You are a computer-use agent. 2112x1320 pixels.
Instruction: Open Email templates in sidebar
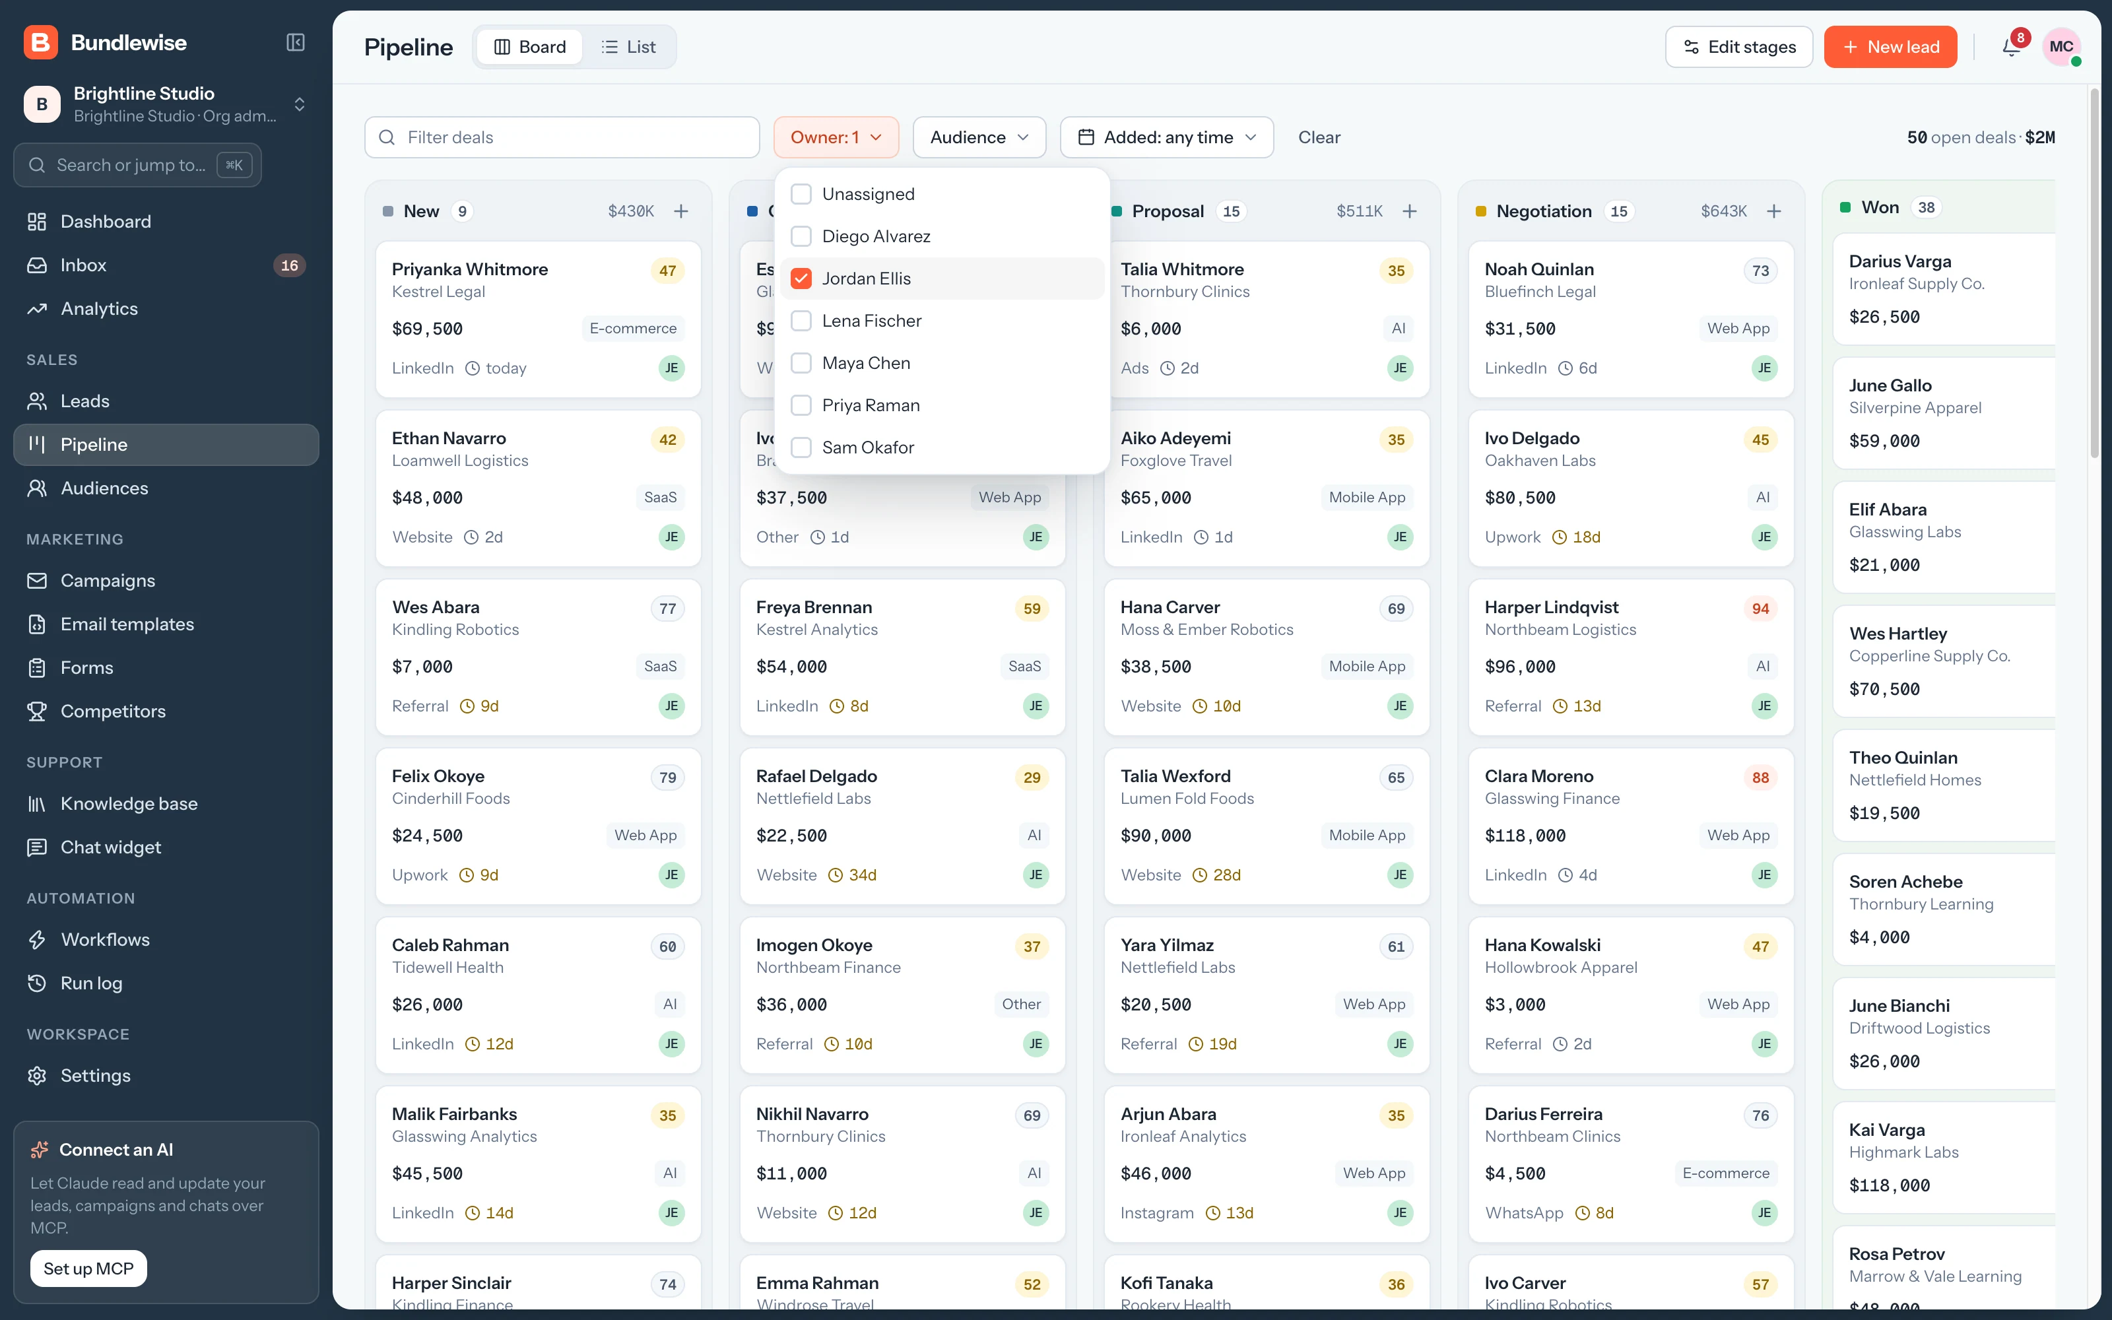[166, 624]
